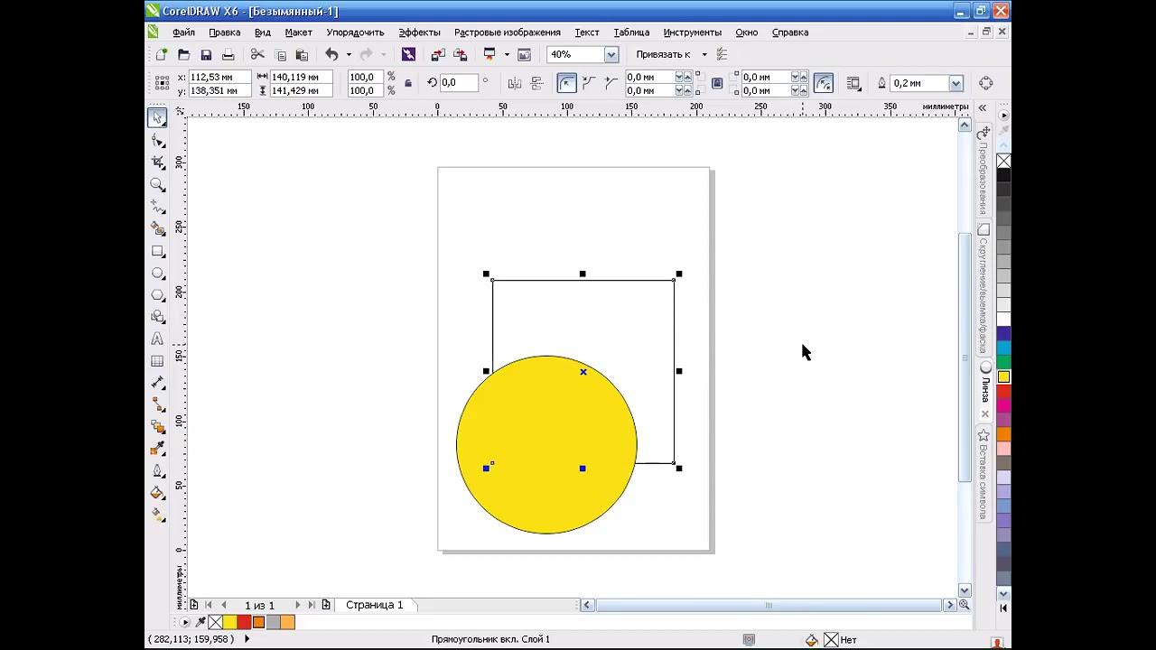Select the Dimension tool
The image size is (1156, 650).
pos(158,383)
